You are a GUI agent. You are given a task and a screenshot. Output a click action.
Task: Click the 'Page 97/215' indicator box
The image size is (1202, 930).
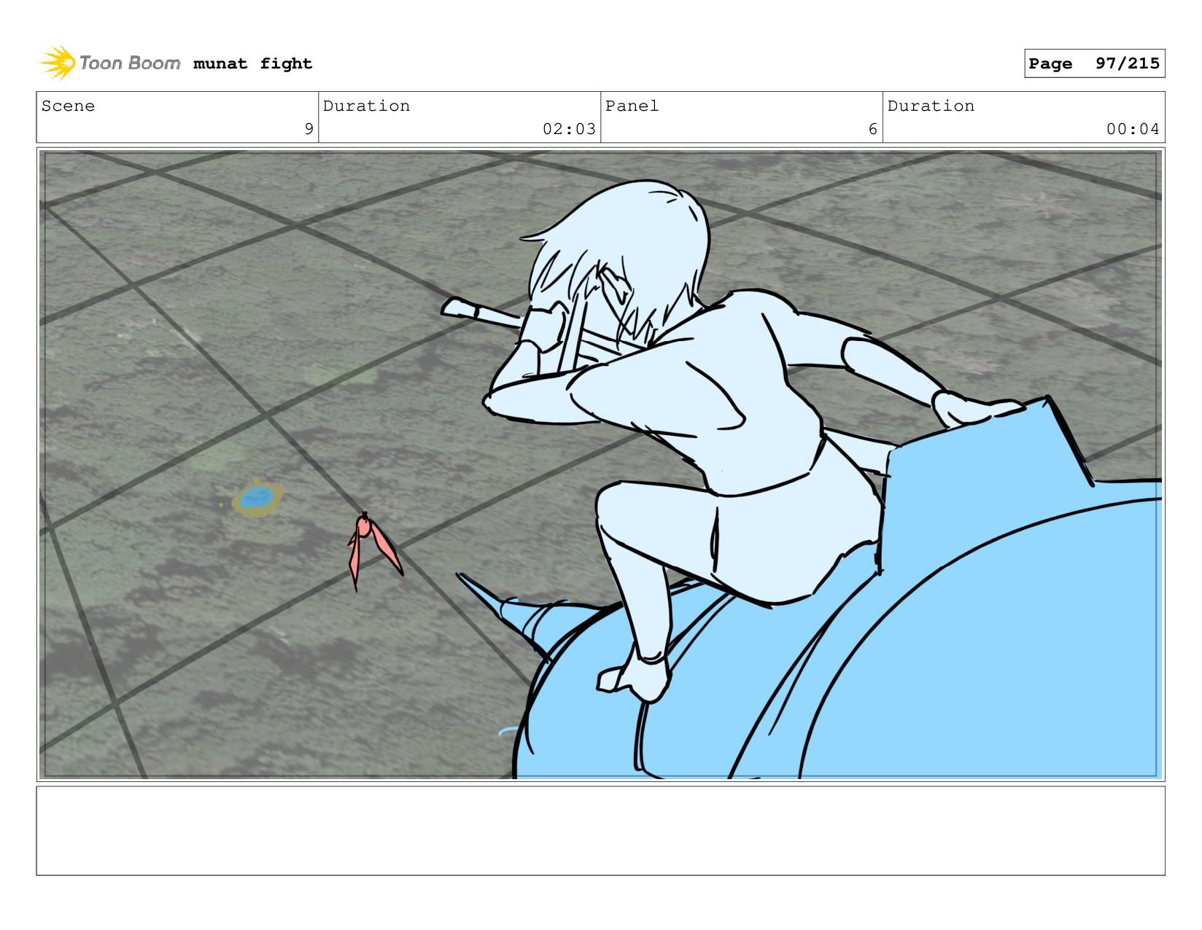pyautogui.click(x=1094, y=63)
